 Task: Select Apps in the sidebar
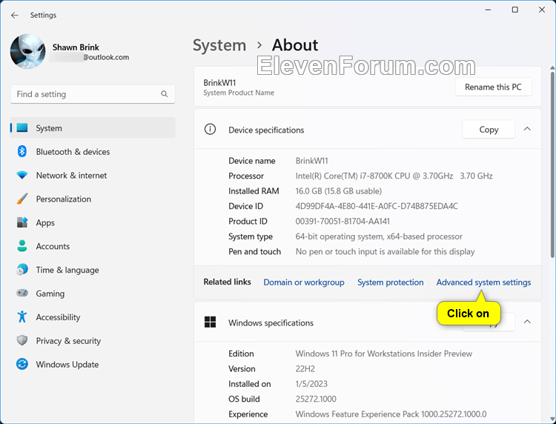click(45, 222)
